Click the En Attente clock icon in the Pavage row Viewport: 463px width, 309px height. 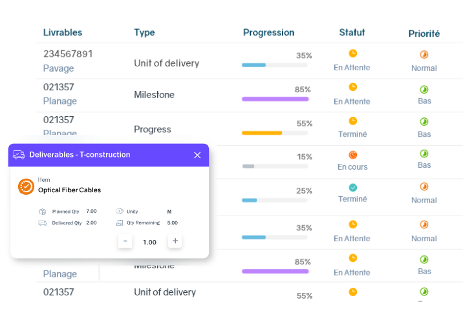coord(352,54)
